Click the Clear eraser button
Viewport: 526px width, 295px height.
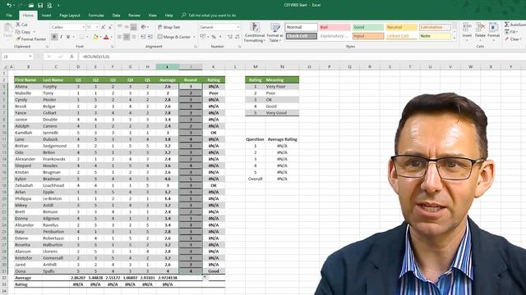coord(512,39)
